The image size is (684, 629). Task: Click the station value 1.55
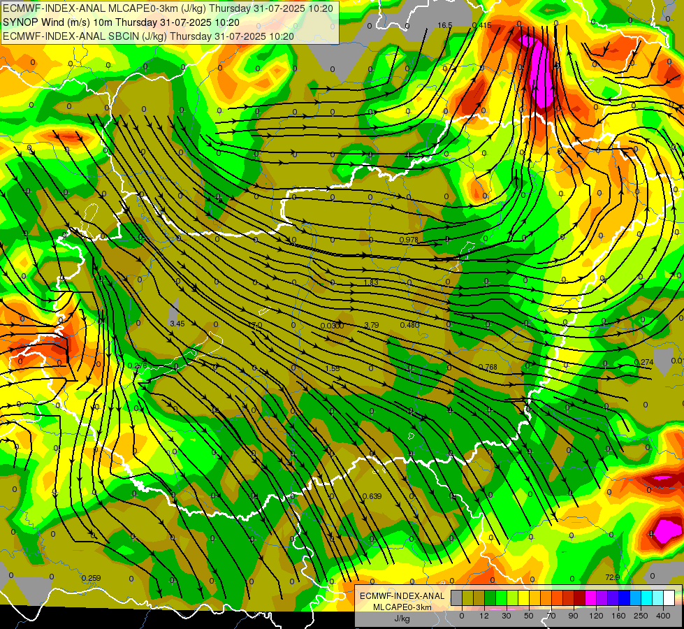(x=333, y=368)
